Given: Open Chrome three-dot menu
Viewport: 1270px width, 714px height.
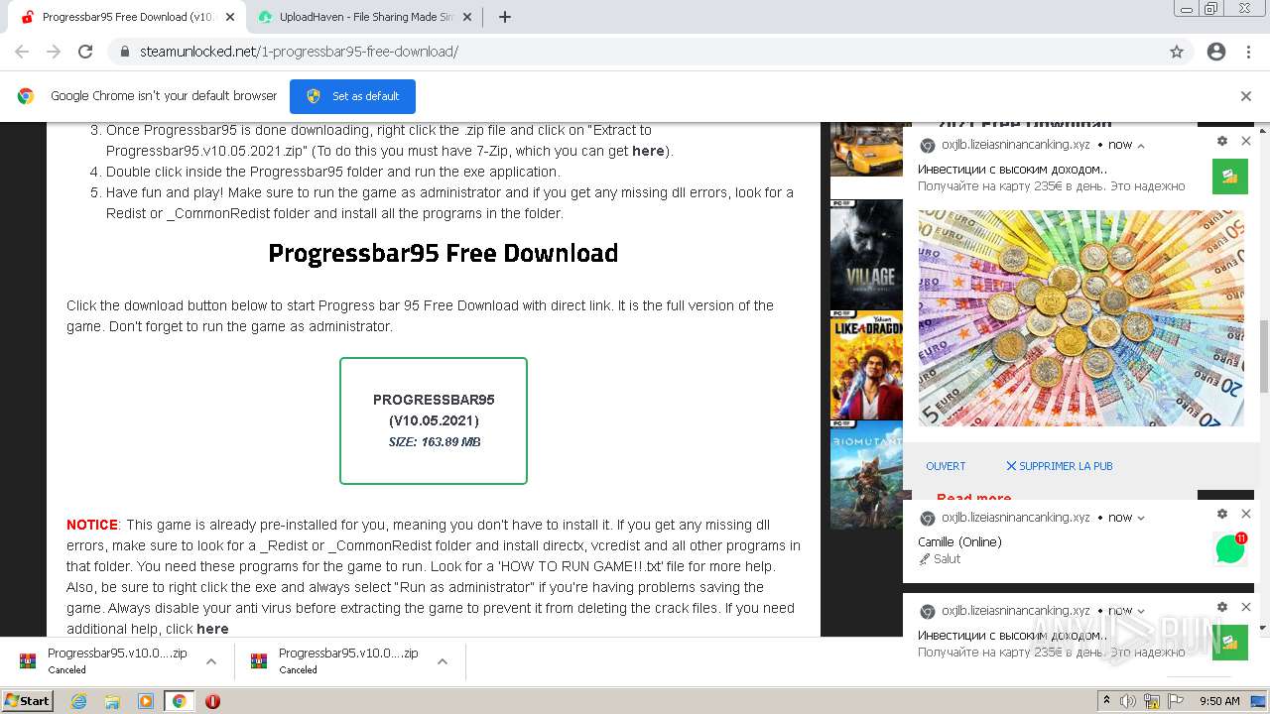Looking at the screenshot, I should pyautogui.click(x=1248, y=52).
